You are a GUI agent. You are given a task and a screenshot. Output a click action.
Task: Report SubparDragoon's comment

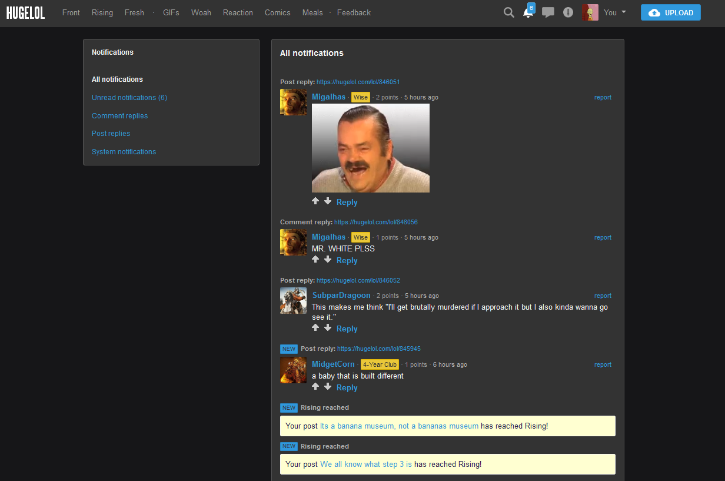point(603,296)
